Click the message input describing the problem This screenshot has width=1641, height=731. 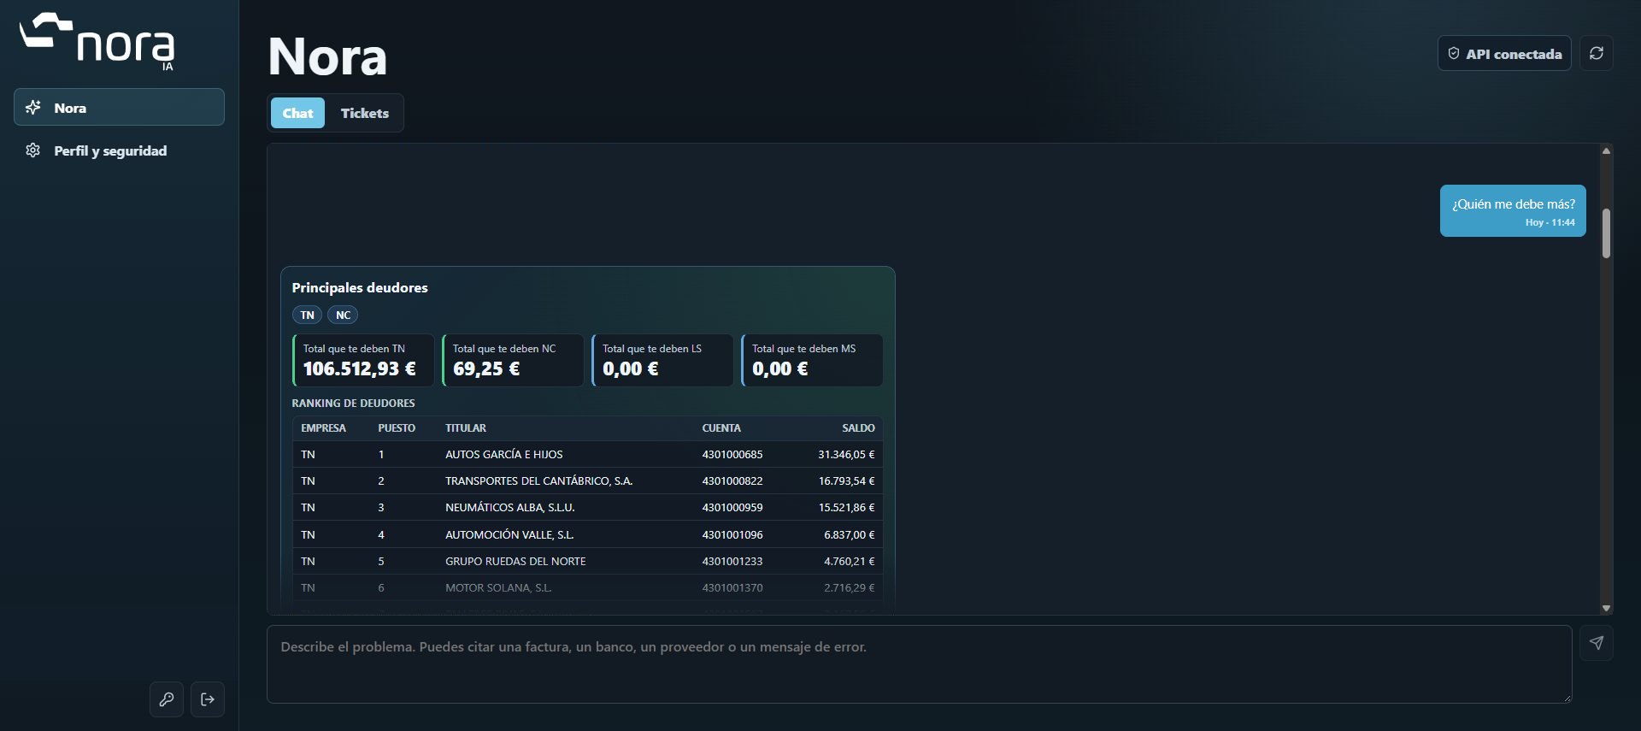(919, 664)
